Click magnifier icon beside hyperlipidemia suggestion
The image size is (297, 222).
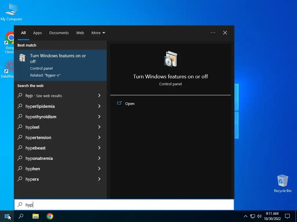[20, 106]
